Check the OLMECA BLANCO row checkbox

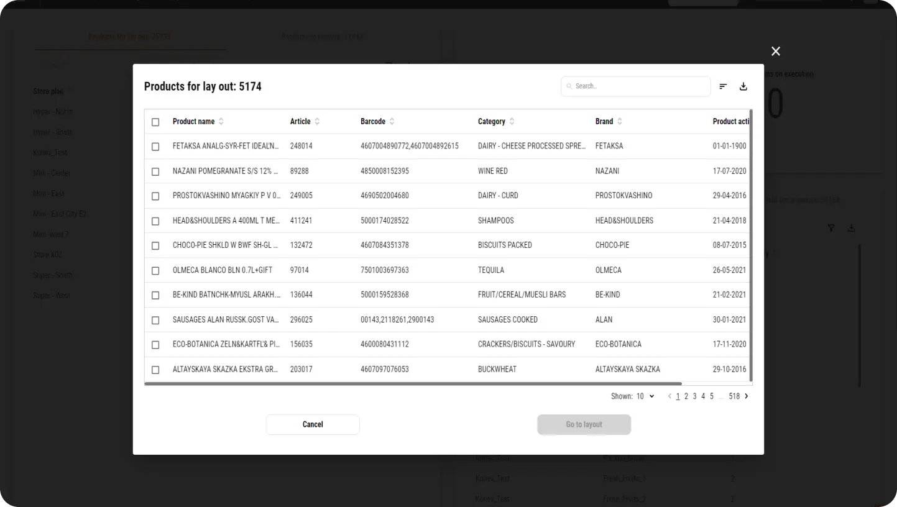(x=155, y=271)
